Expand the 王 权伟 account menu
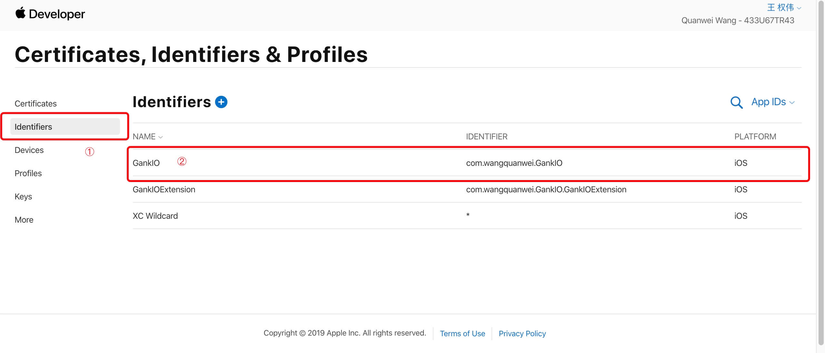This screenshot has width=825, height=353. [x=784, y=7]
